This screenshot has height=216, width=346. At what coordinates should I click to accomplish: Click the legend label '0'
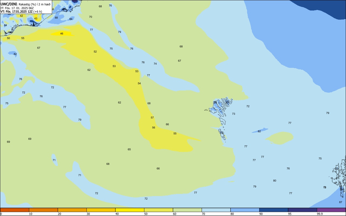1,214
